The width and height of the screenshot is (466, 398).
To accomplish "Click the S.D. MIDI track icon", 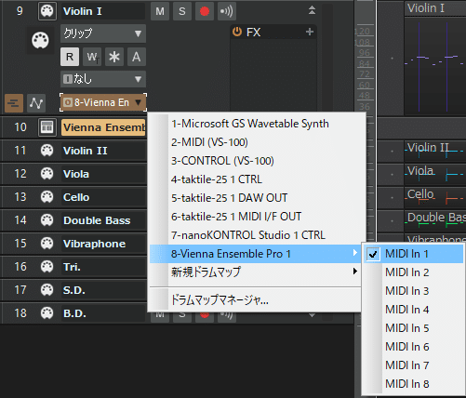I will click(47, 290).
